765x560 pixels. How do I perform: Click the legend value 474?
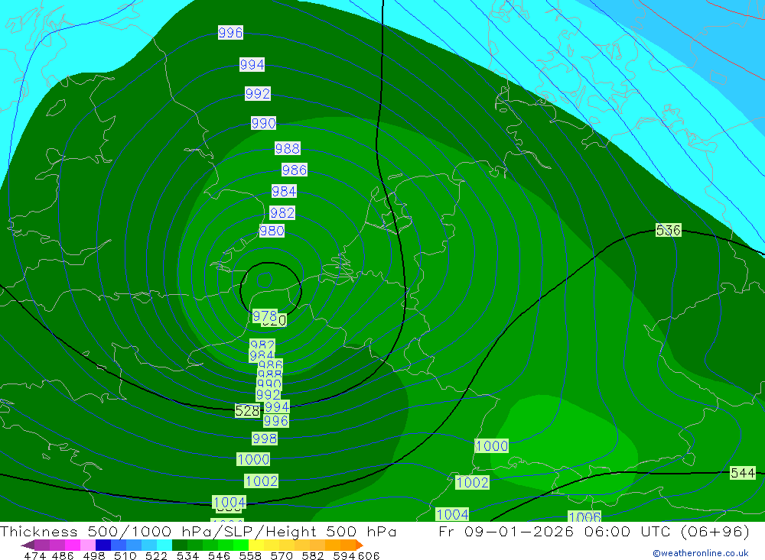(34, 555)
